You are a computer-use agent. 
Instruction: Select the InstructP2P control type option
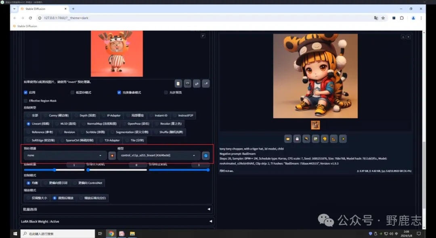[x=183, y=116]
